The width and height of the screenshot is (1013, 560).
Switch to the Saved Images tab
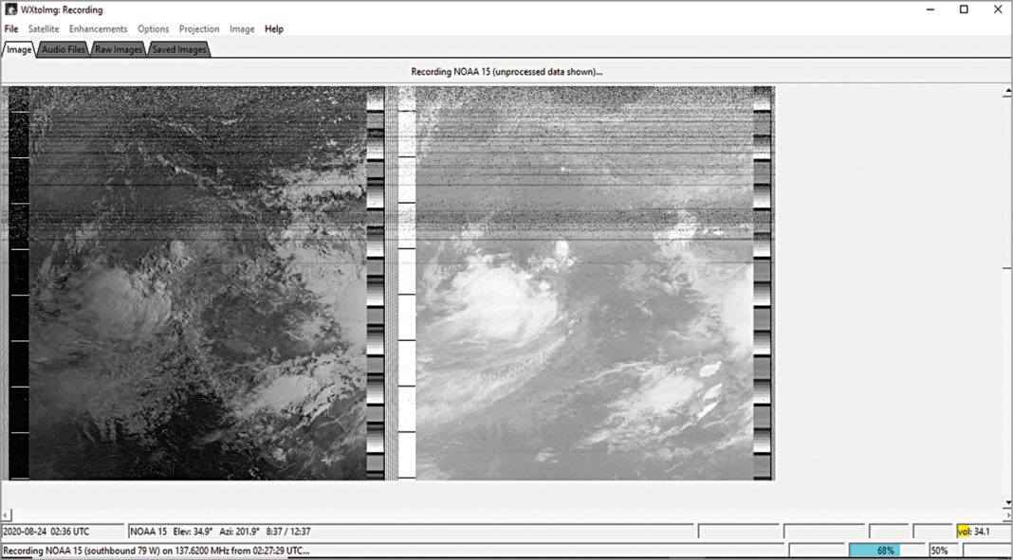click(x=177, y=48)
